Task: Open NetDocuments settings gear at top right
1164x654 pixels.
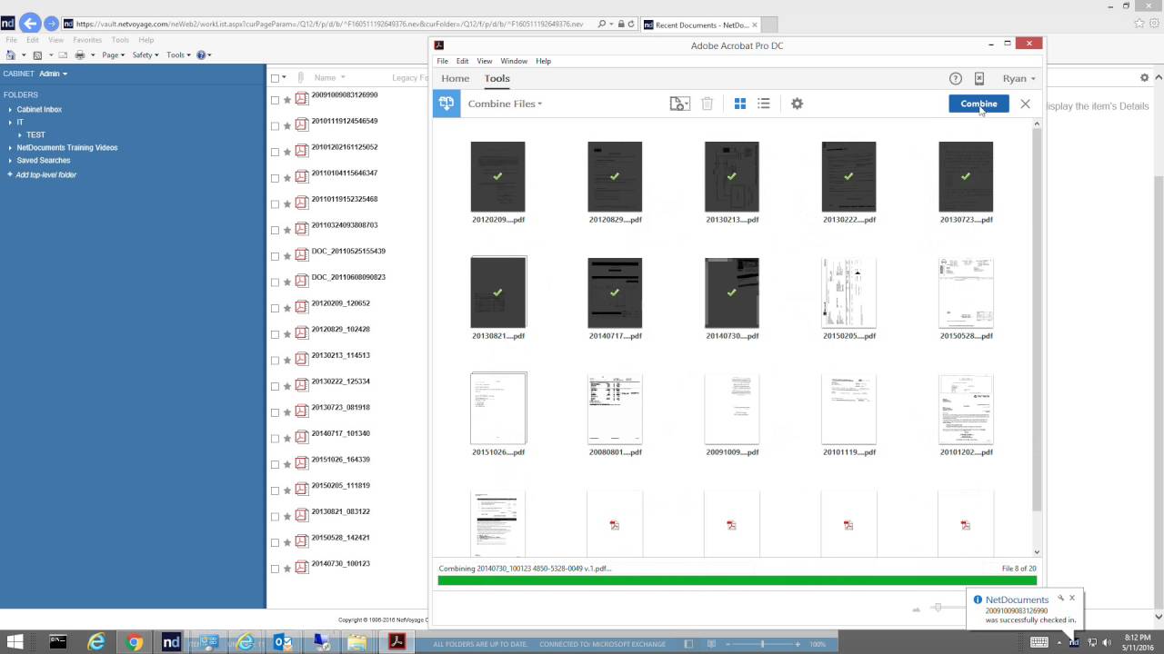Action: pos(1144,78)
